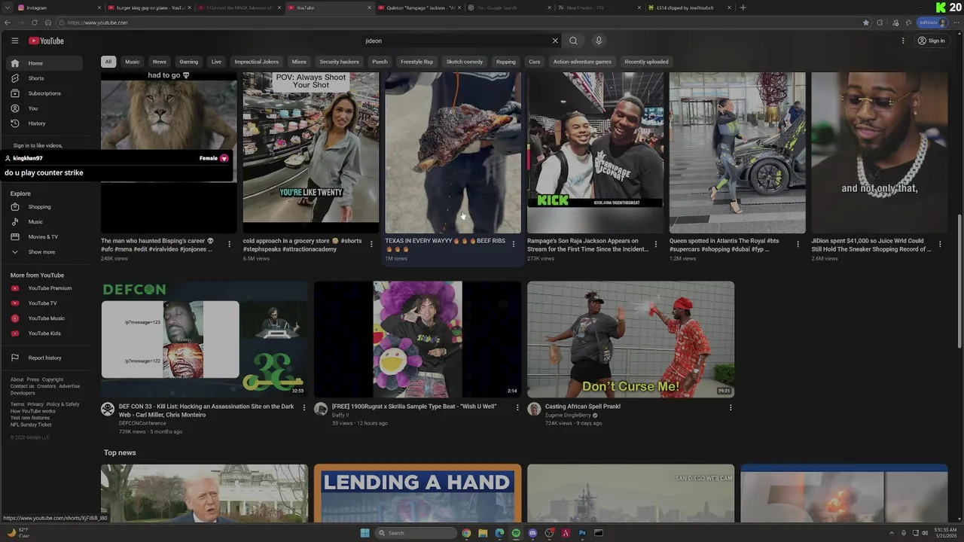The width and height of the screenshot is (964, 542).
Task: Open Report history in sidebar
Action: point(44,358)
